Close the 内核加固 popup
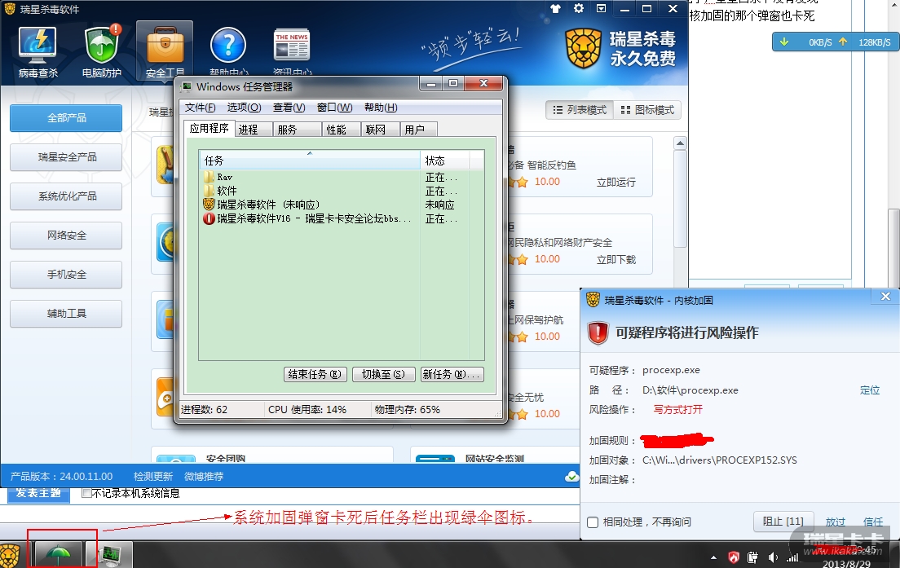This screenshot has height=568, width=900. [x=885, y=297]
